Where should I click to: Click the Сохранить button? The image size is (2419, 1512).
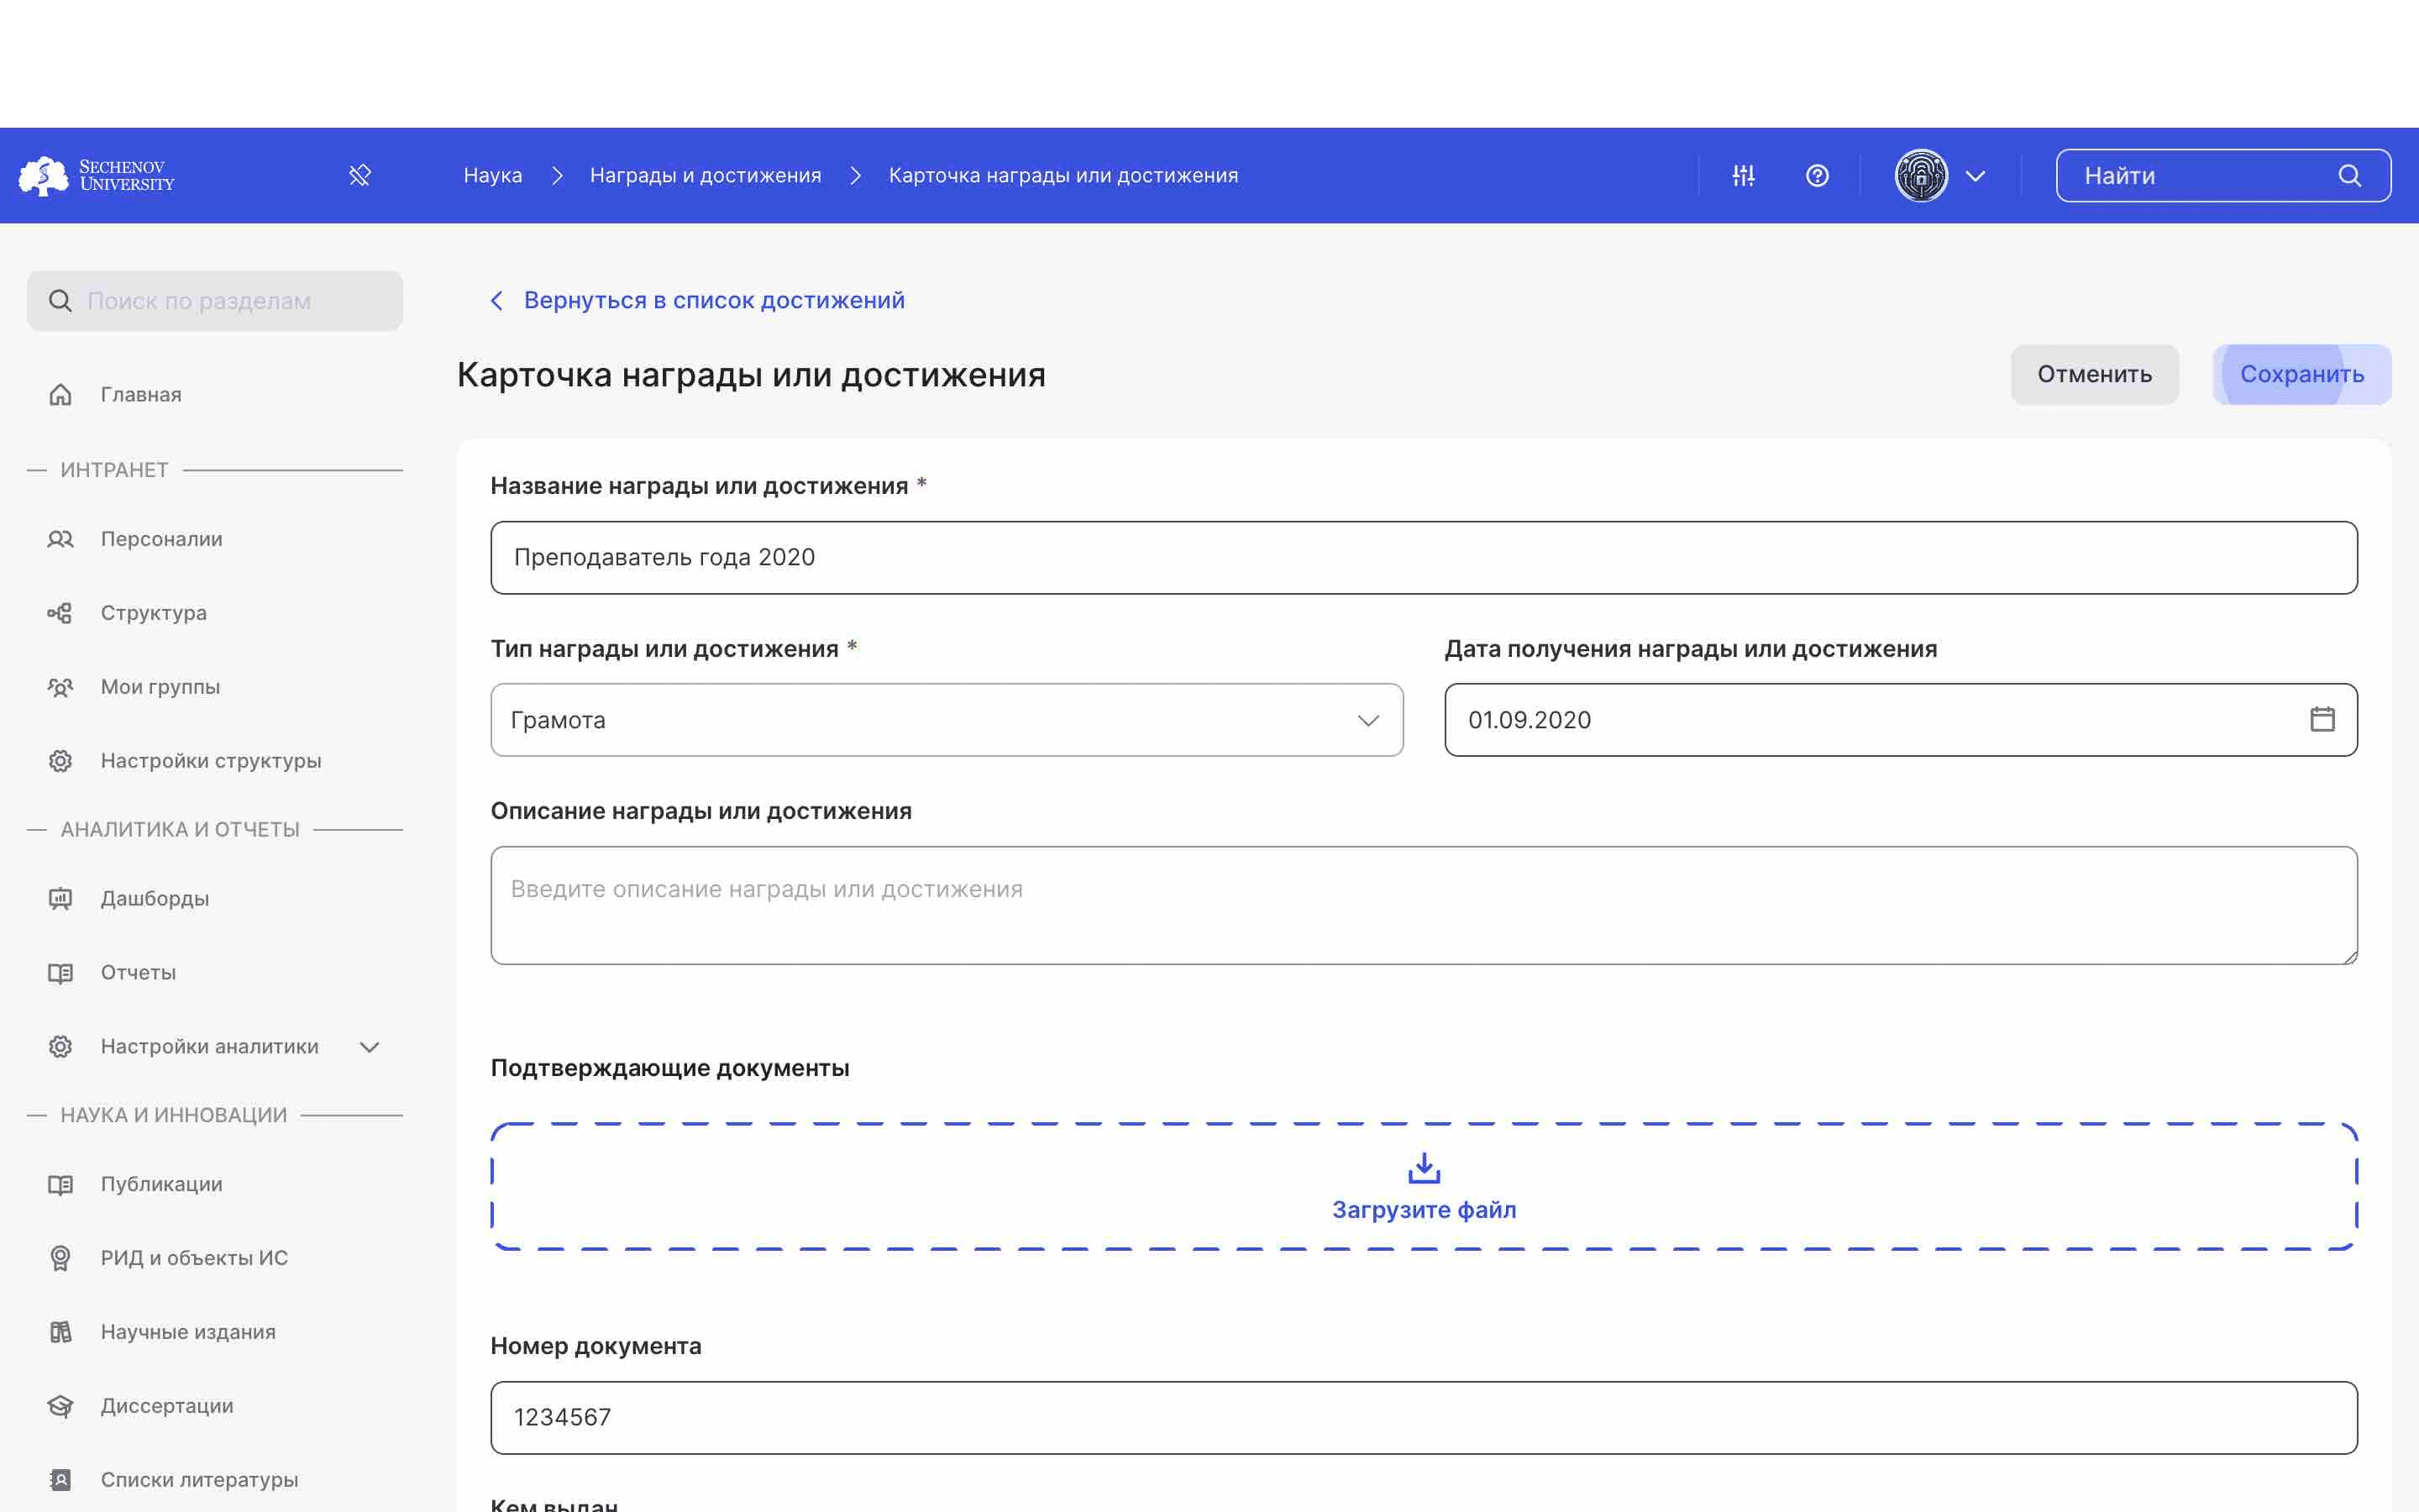(x=2302, y=375)
